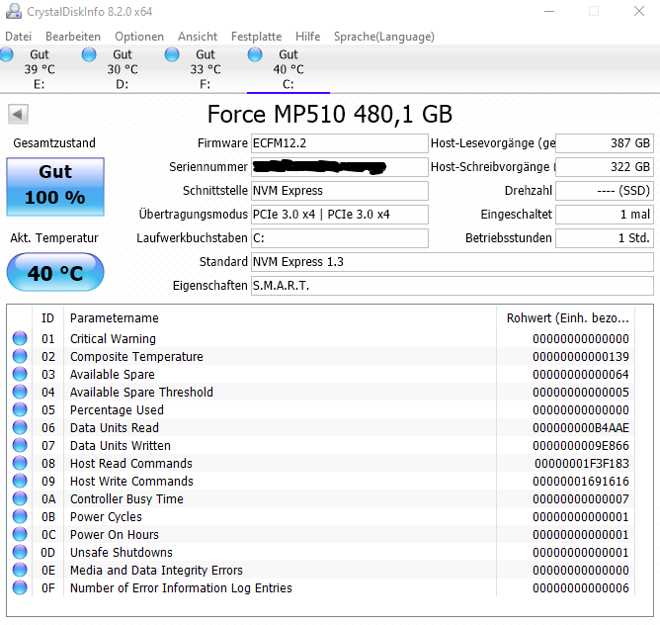Screen dimensions: 660x625
Task: Click the 40 °C temperature button
Action: point(55,272)
